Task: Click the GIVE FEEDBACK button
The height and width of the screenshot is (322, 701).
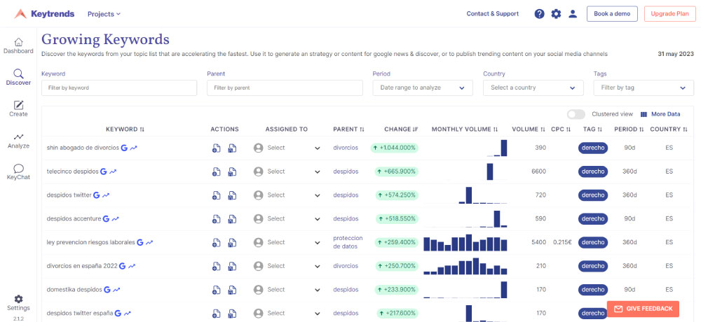Action: tap(643, 309)
